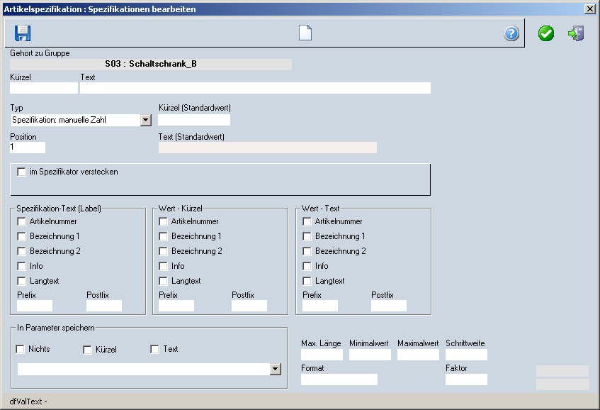
Task: Click the blank page new document icon
Action: coord(305,33)
